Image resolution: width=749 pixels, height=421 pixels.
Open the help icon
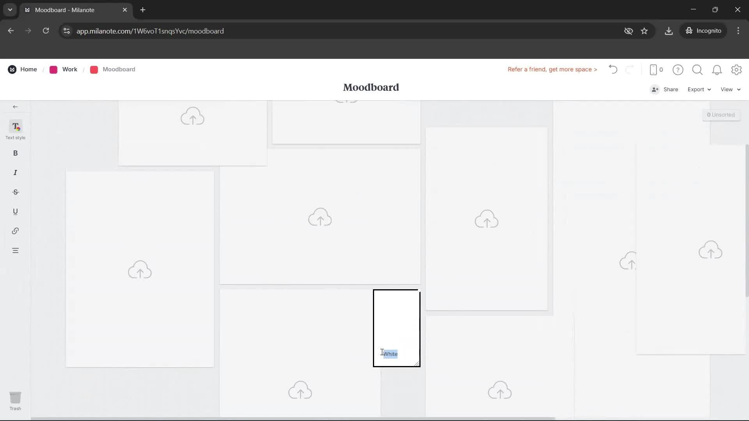[678, 69]
